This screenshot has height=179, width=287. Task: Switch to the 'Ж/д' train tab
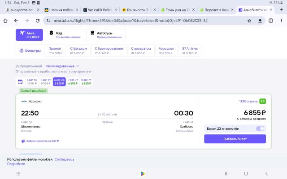click(65, 34)
